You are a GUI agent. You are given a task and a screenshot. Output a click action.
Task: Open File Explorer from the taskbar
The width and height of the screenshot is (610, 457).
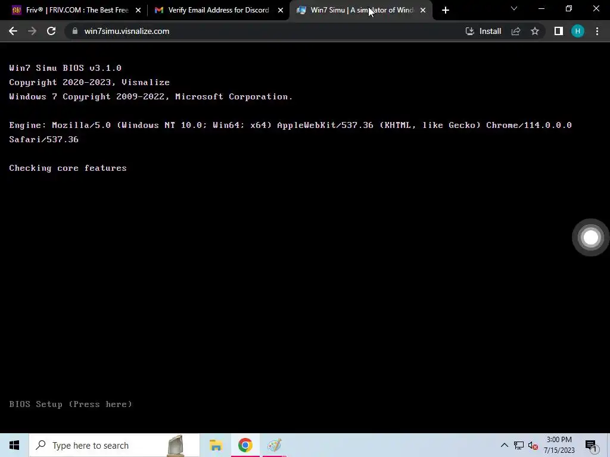216,445
